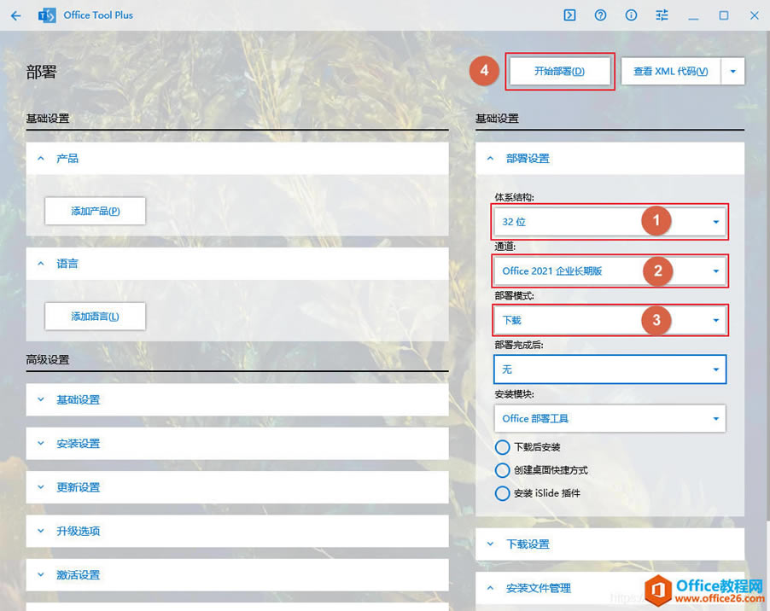770x611 pixels.
Task: Click the back arrow in the title bar
Action: click(x=15, y=15)
